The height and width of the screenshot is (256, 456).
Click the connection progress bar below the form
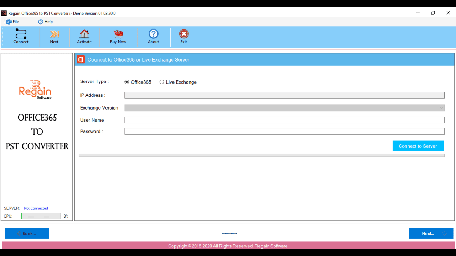[x=261, y=155]
